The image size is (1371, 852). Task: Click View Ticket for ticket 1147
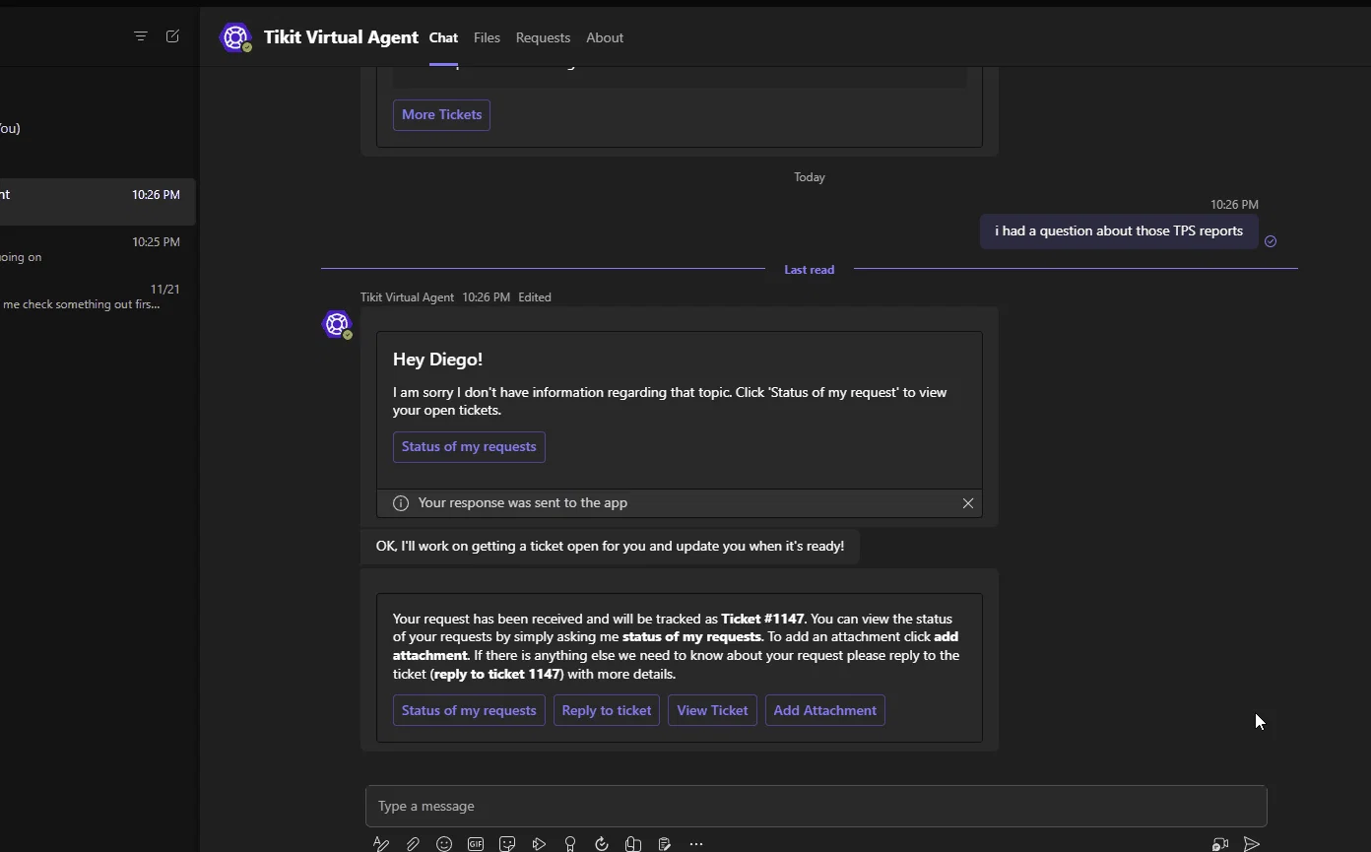click(x=712, y=710)
